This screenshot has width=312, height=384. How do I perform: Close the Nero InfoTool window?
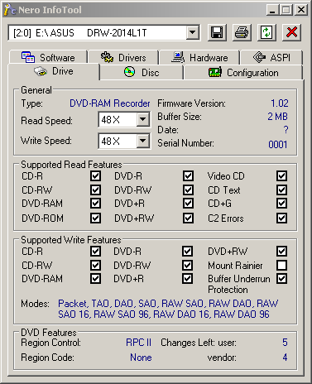pyautogui.click(x=301, y=10)
